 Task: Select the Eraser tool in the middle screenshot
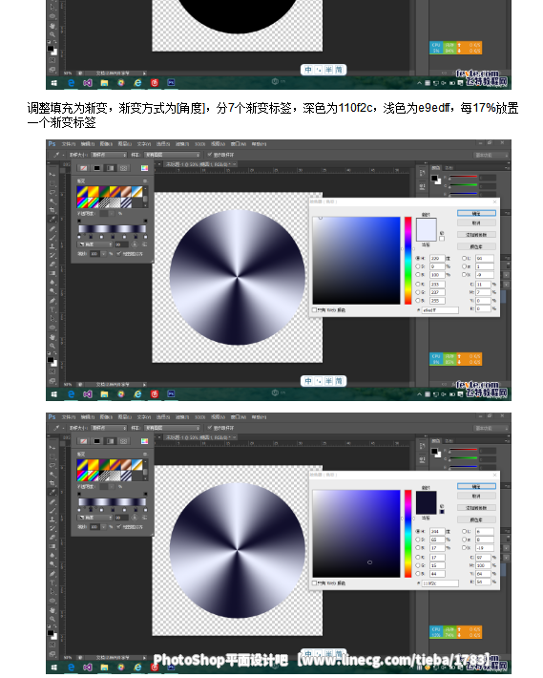52,265
